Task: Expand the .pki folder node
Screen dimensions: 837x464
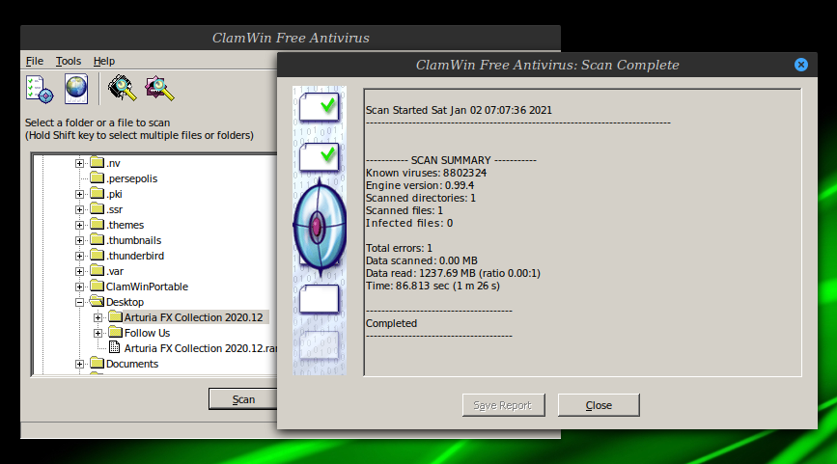Action: pos(79,194)
